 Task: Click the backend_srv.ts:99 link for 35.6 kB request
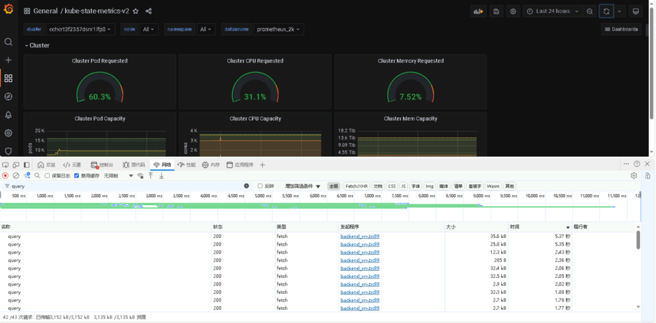[x=360, y=236]
